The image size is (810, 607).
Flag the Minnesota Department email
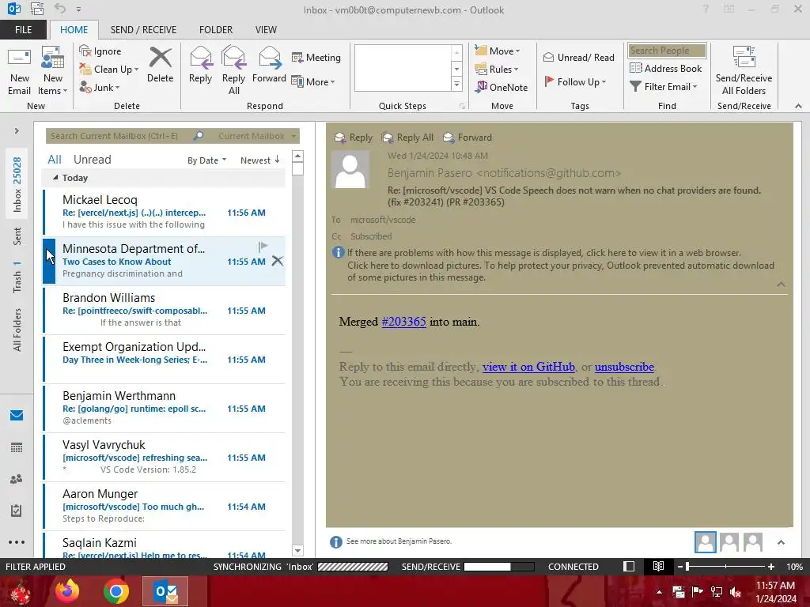click(263, 247)
